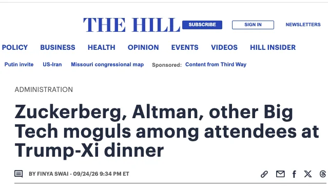Screen dimensions: 328x186
Task: Go to the Health section
Action: 102,47
